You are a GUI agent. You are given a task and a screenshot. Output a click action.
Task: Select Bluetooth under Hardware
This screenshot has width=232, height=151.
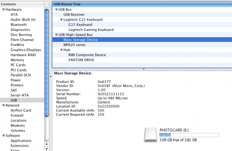click(19, 25)
